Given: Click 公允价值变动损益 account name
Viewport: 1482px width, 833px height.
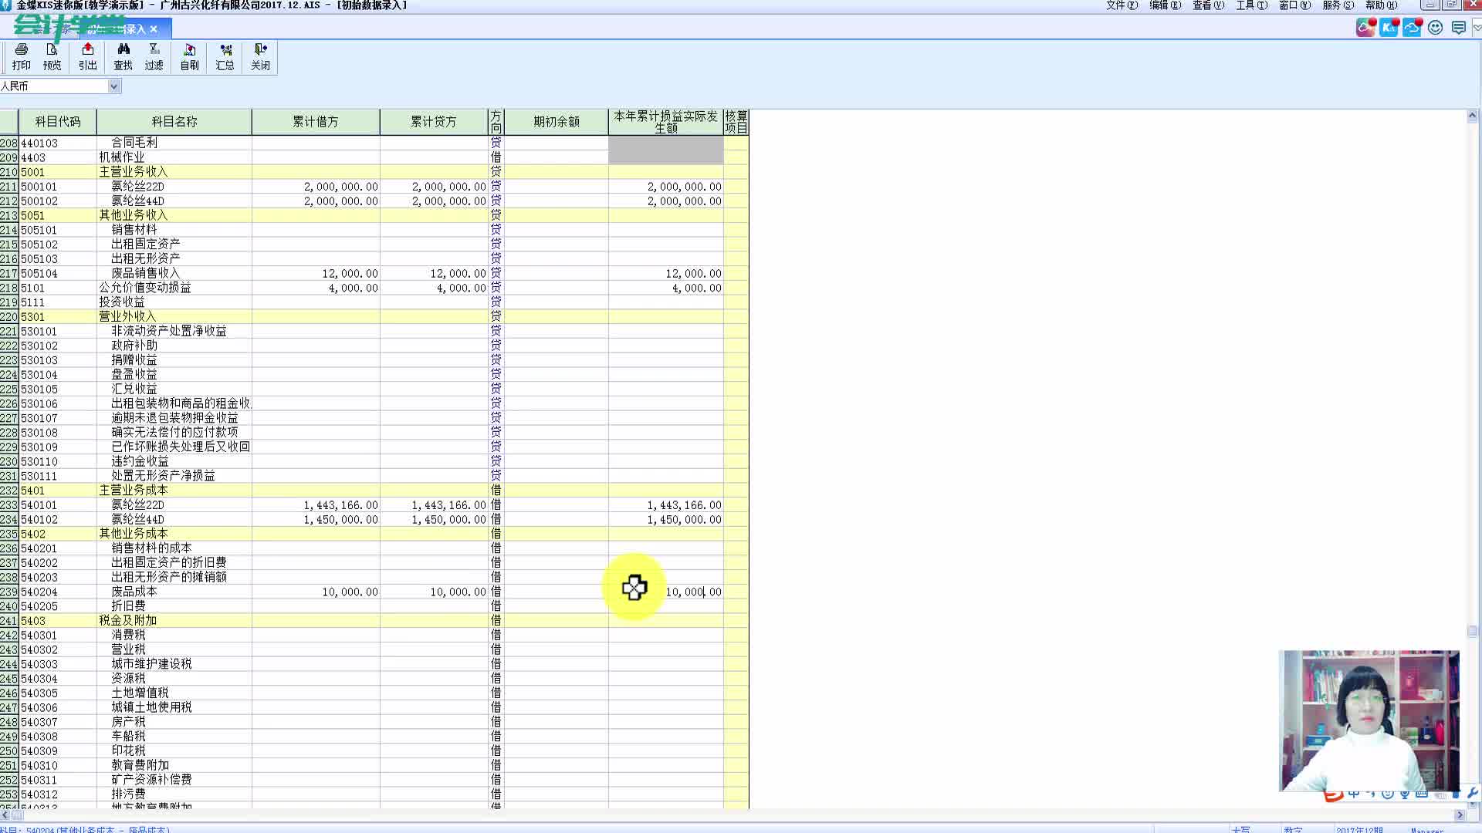Looking at the screenshot, I should point(145,288).
